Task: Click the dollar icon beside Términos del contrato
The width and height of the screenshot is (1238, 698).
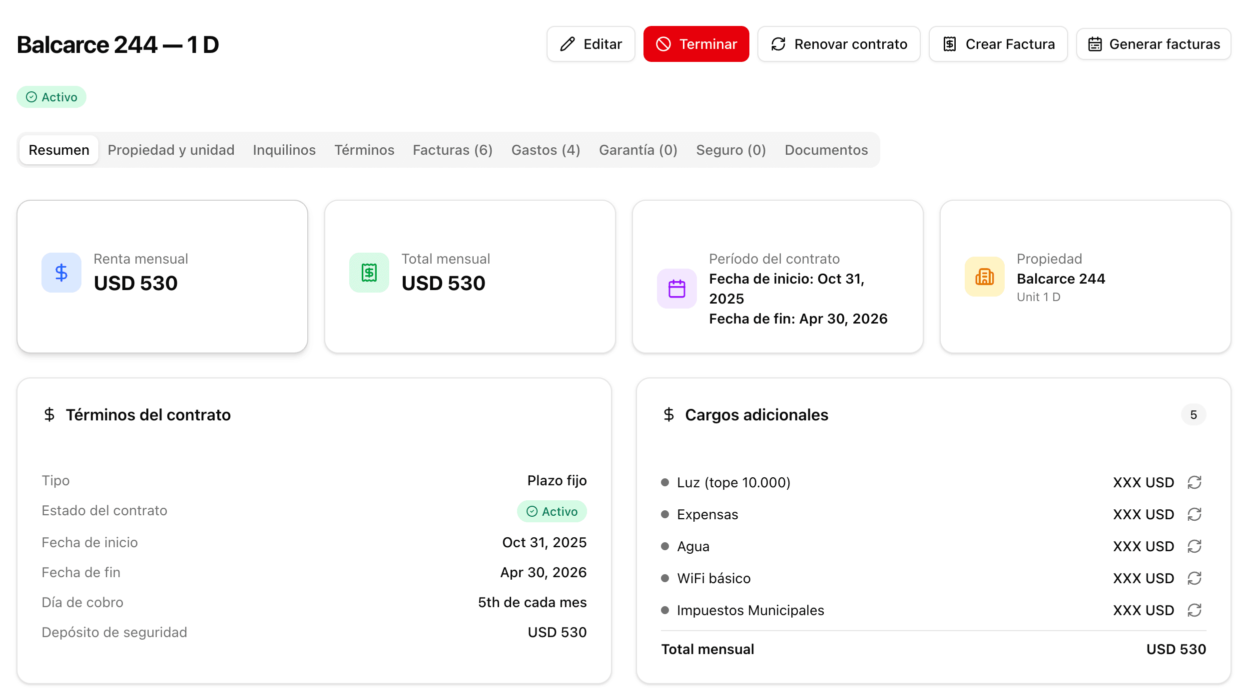Action: point(49,414)
